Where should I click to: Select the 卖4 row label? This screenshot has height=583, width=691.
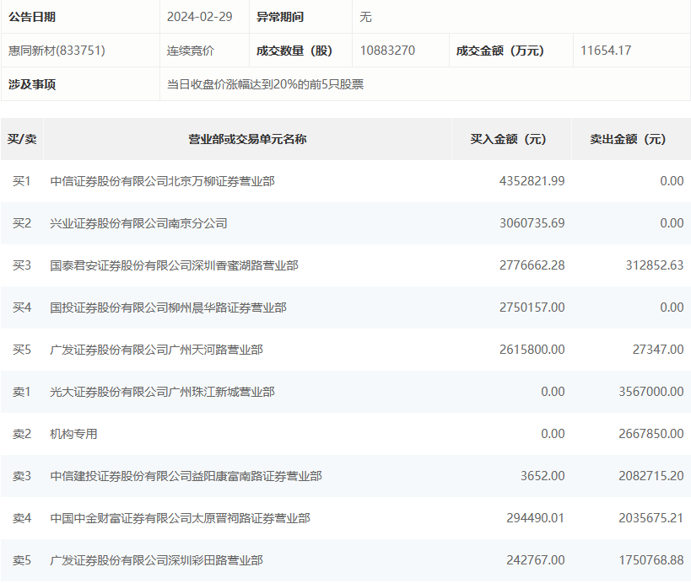22,518
